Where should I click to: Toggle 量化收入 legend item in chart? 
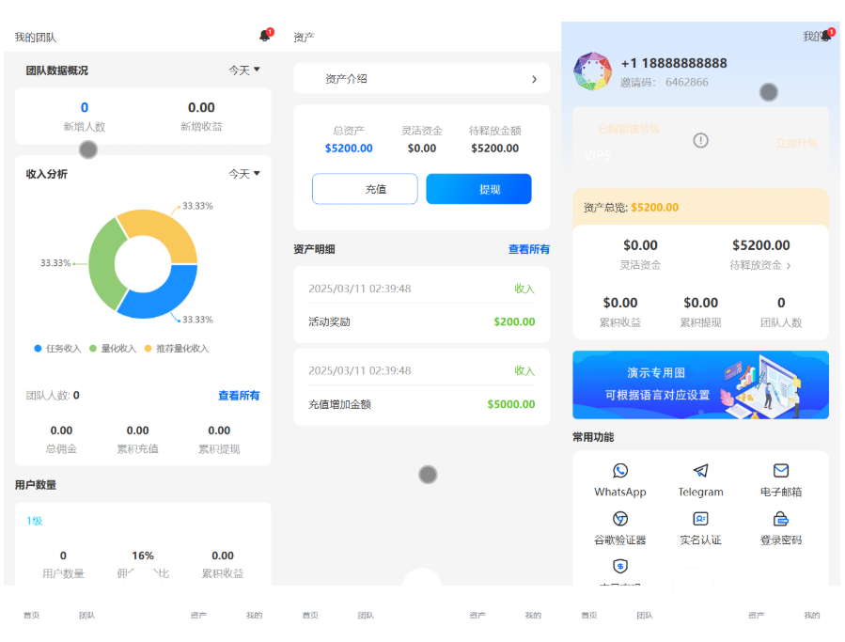coord(113,349)
